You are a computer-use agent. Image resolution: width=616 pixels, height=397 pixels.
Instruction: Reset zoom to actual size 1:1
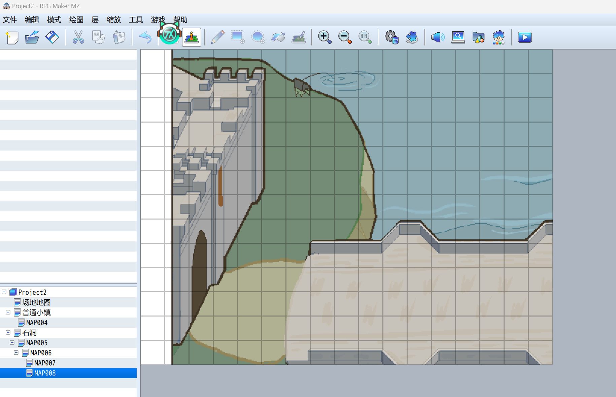(365, 37)
